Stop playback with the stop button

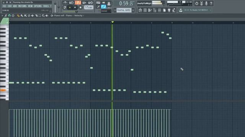click(x=75, y=7)
